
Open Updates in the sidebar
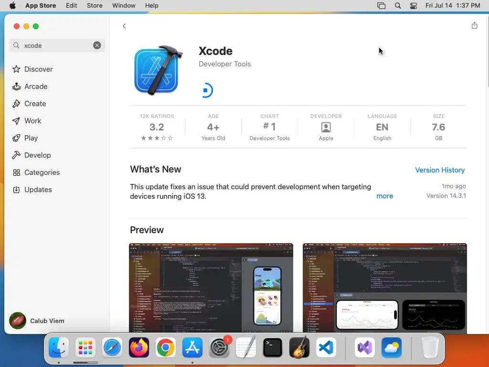pos(32,189)
